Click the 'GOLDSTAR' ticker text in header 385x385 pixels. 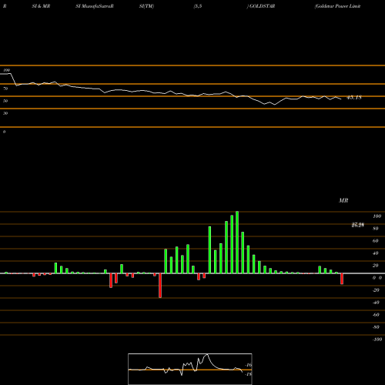coord(262,6)
